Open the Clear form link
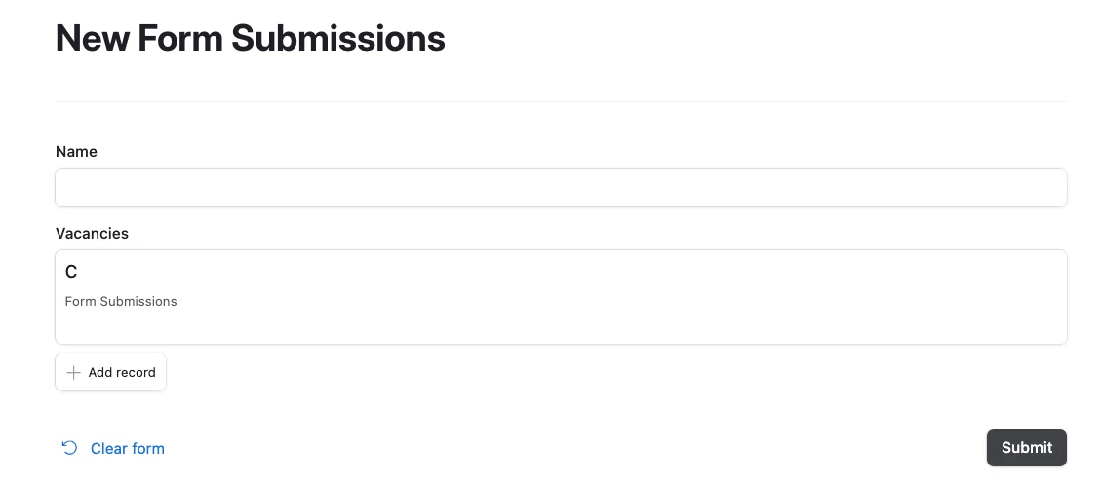 [x=113, y=448]
